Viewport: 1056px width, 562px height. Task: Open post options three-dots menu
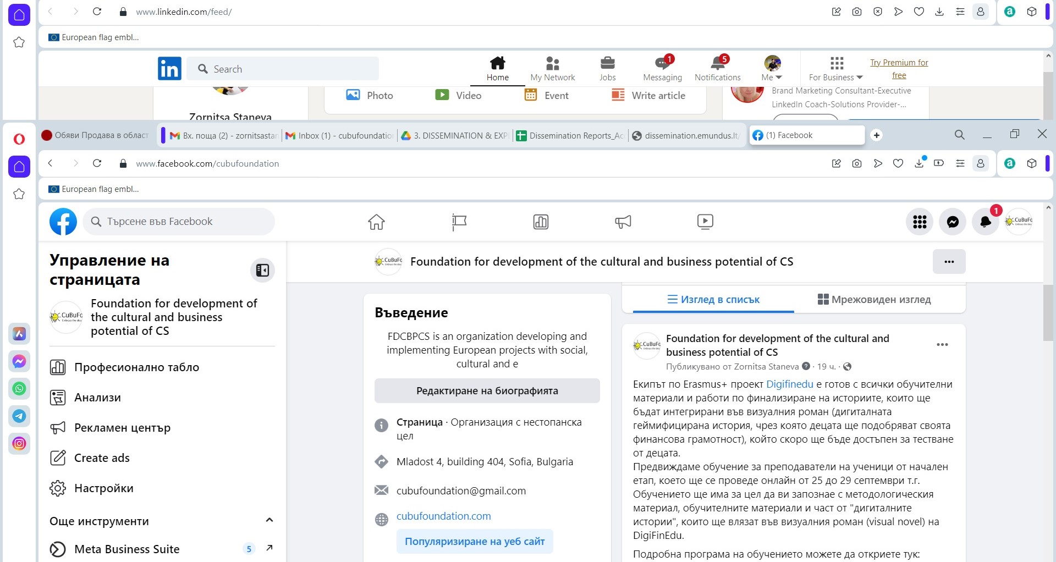[942, 345]
